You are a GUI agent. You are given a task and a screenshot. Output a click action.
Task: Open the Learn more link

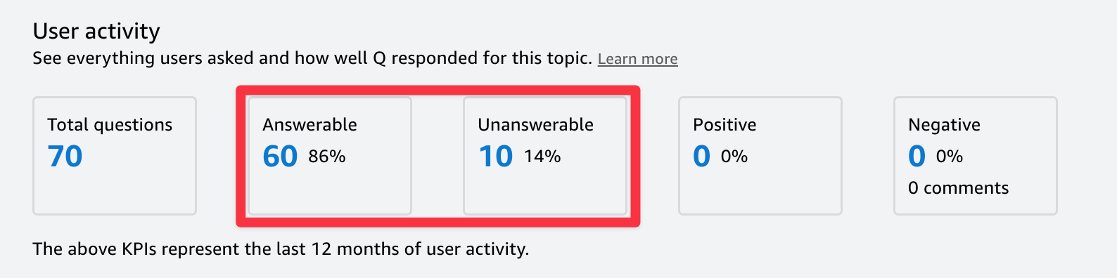(637, 59)
